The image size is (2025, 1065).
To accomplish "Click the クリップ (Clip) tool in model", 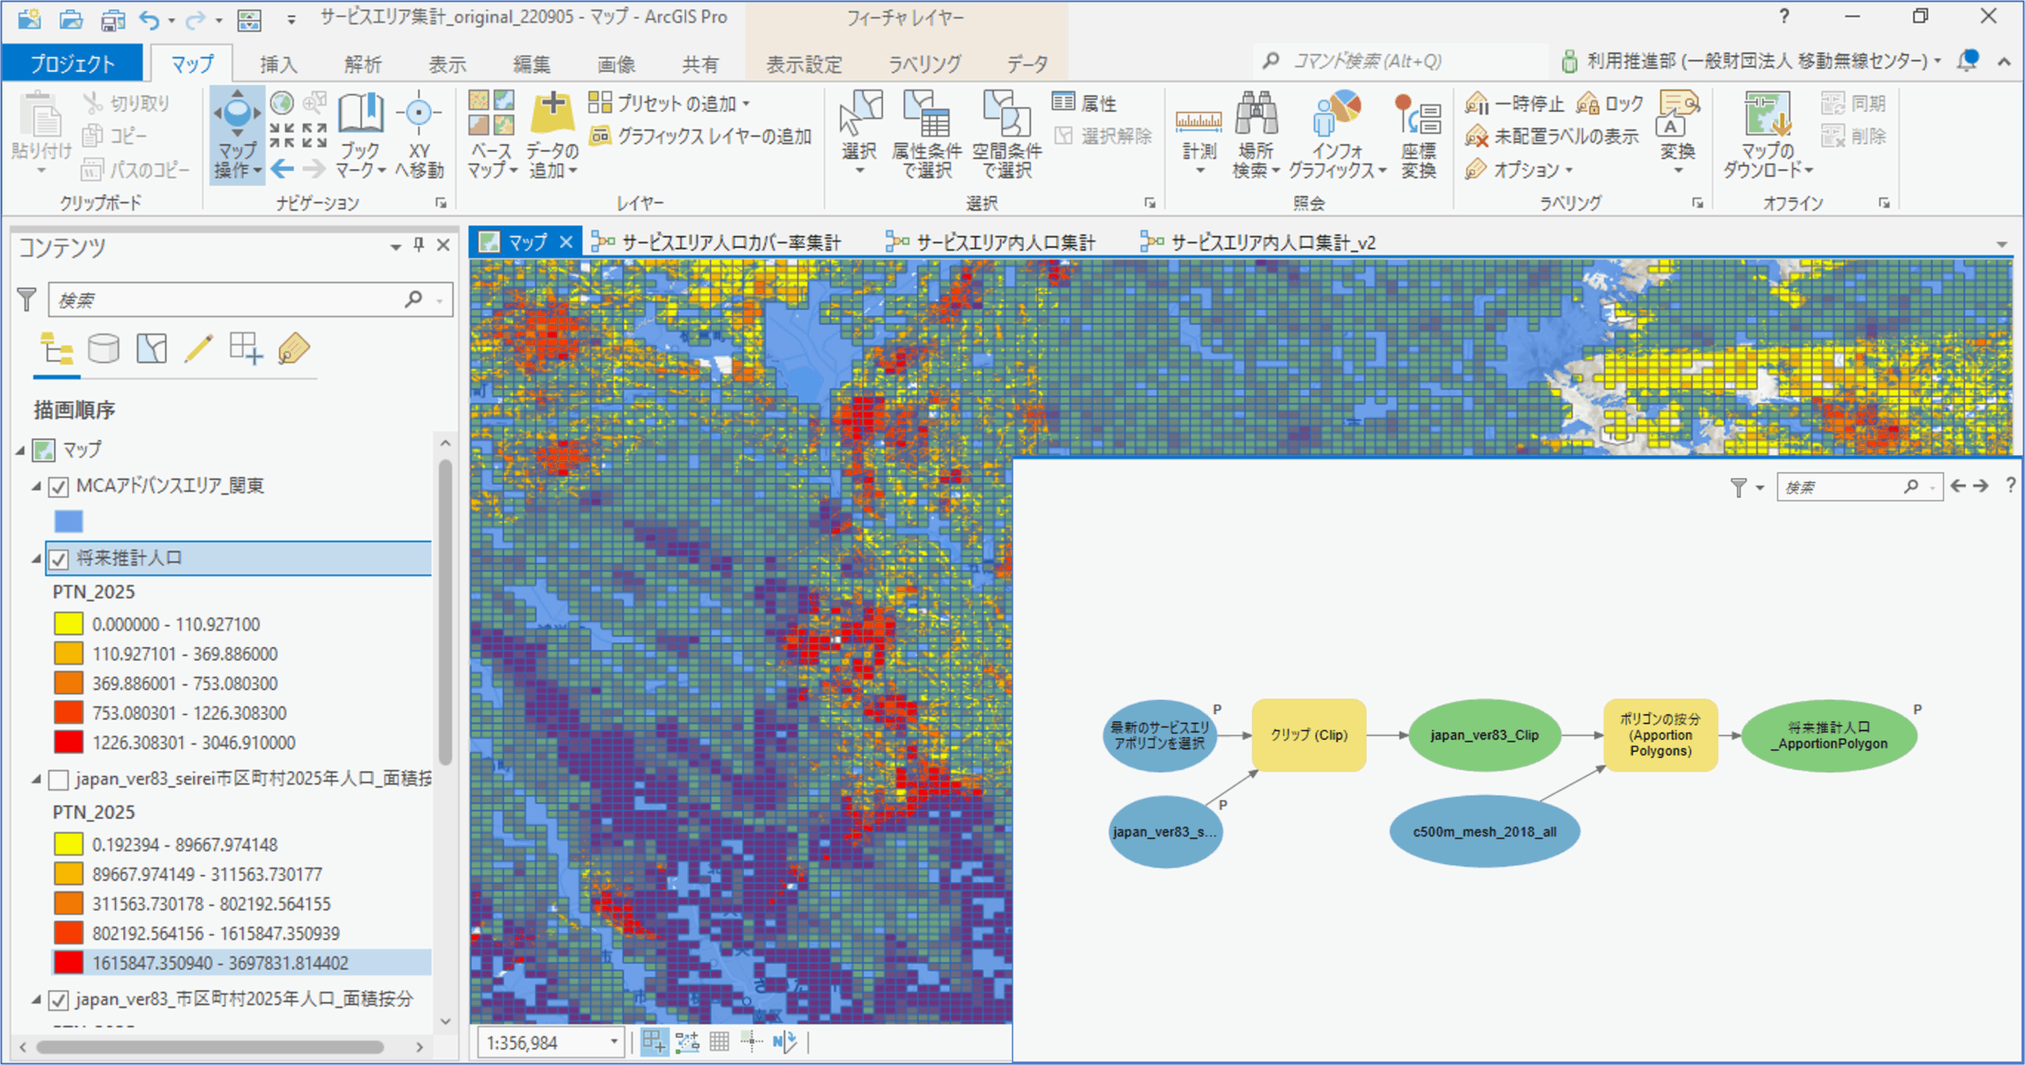I will [1308, 735].
